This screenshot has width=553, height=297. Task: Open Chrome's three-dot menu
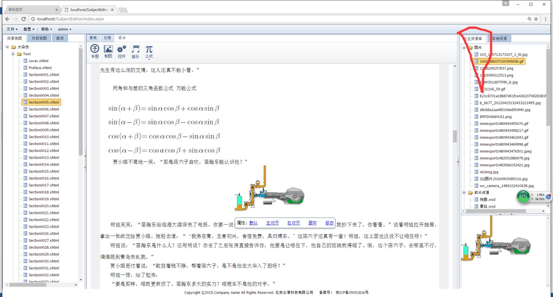[546, 19]
